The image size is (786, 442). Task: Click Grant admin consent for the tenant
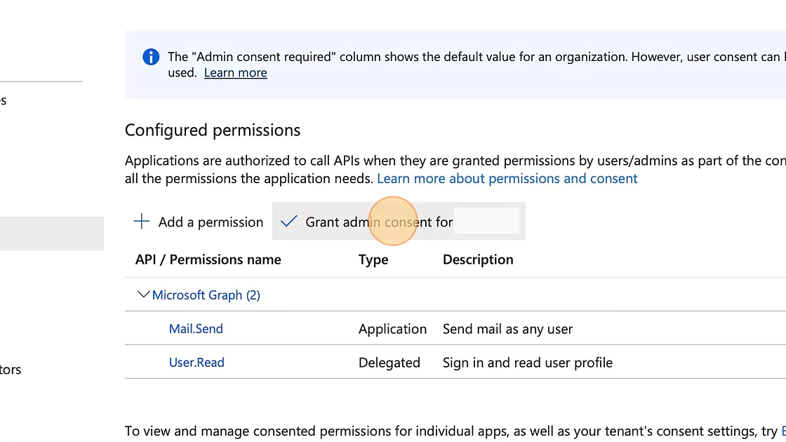[x=379, y=221]
